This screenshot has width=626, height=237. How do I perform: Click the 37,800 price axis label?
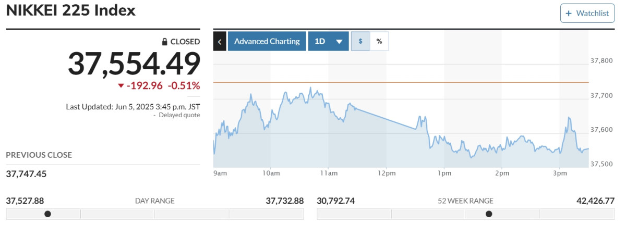point(601,61)
